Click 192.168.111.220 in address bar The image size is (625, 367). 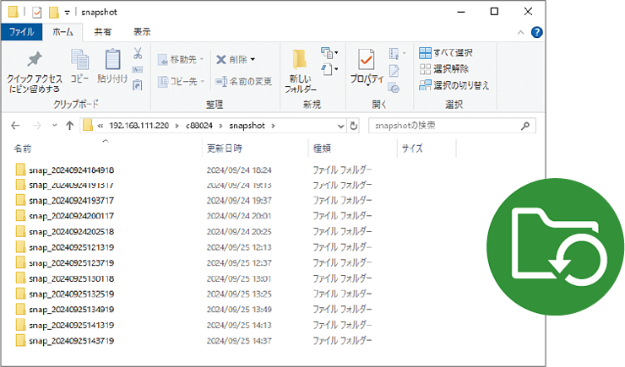click(x=139, y=126)
